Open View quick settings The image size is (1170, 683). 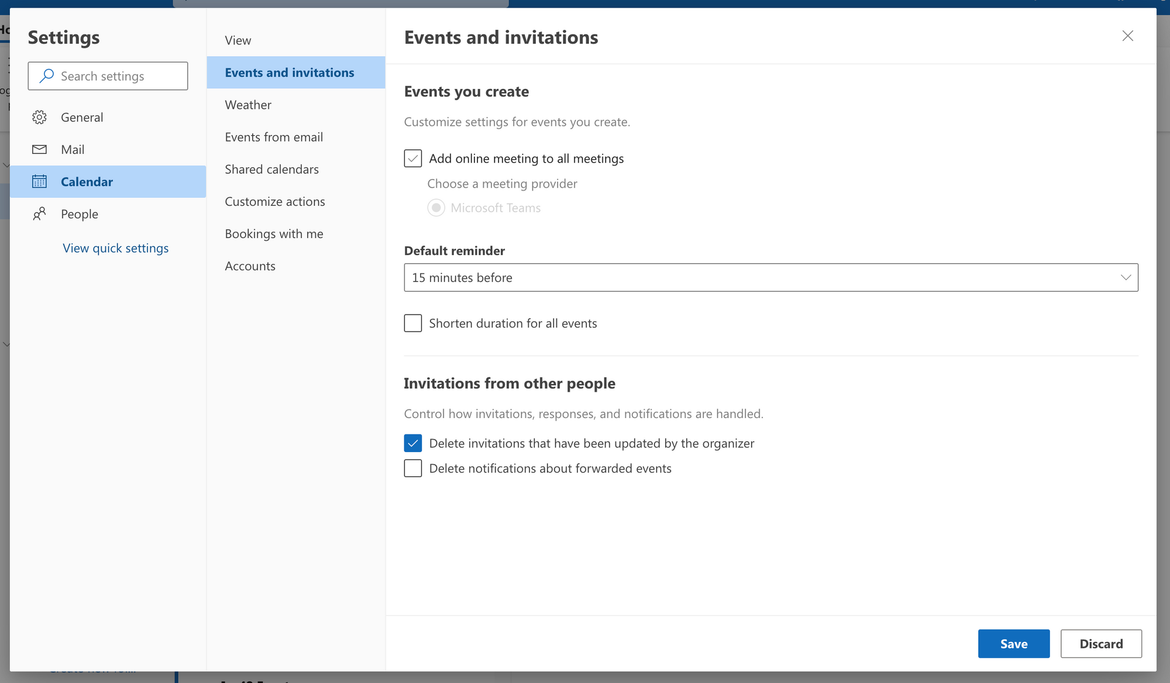(x=115, y=248)
